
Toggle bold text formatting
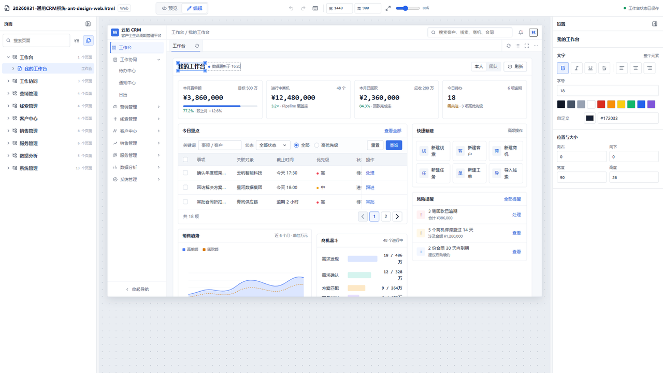[563, 68]
